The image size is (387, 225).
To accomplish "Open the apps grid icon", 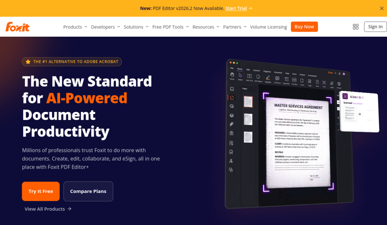I will (356, 27).
